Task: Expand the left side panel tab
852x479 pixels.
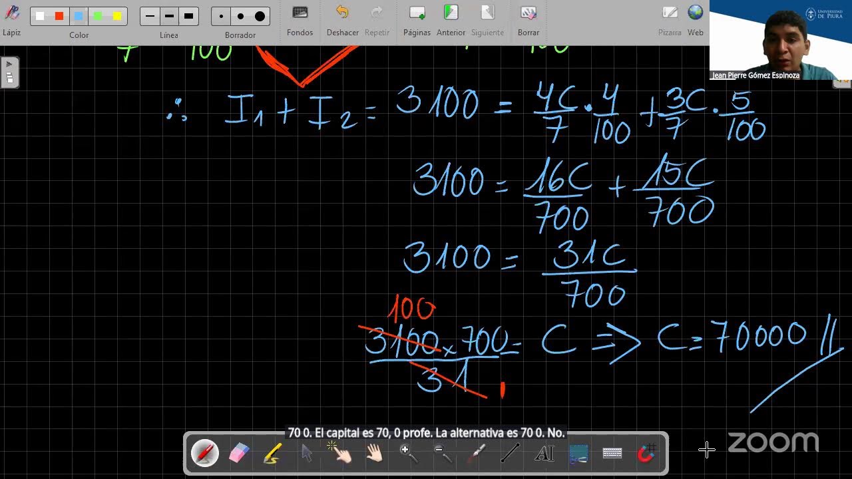Action: (9, 73)
